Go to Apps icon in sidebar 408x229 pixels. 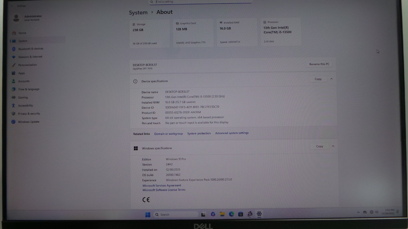pos(14,73)
